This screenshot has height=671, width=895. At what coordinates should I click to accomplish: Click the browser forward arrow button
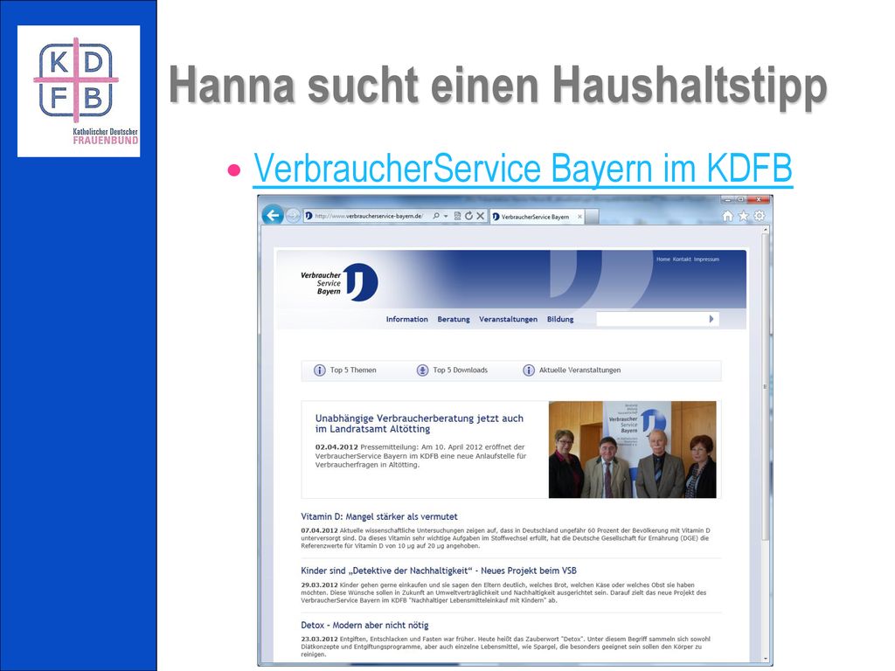click(x=293, y=216)
